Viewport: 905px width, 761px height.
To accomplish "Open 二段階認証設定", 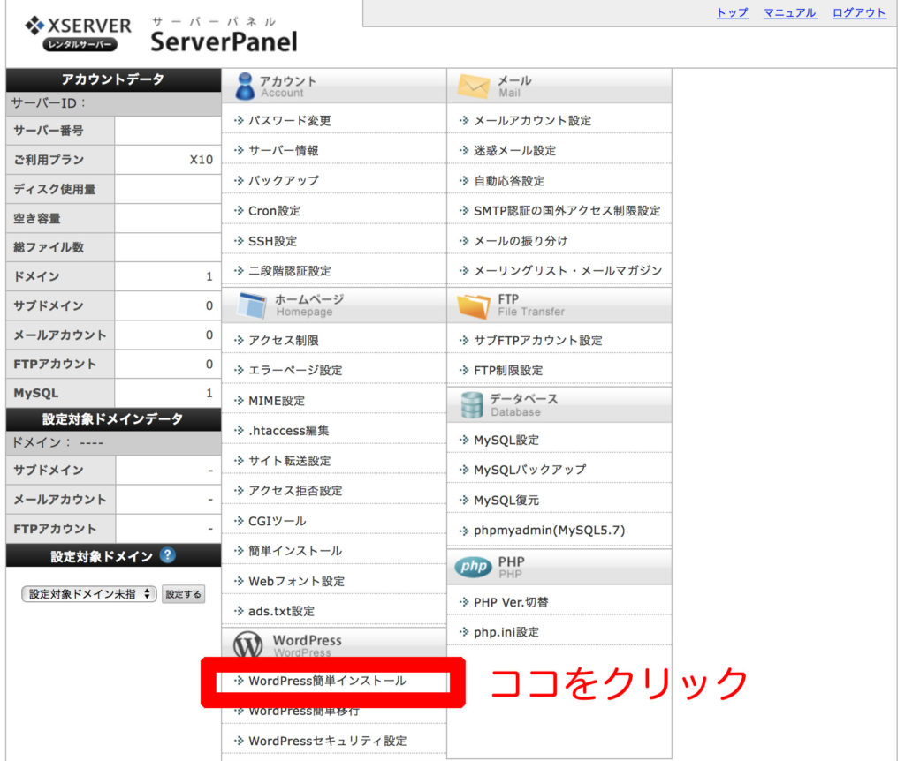I will tap(289, 271).
